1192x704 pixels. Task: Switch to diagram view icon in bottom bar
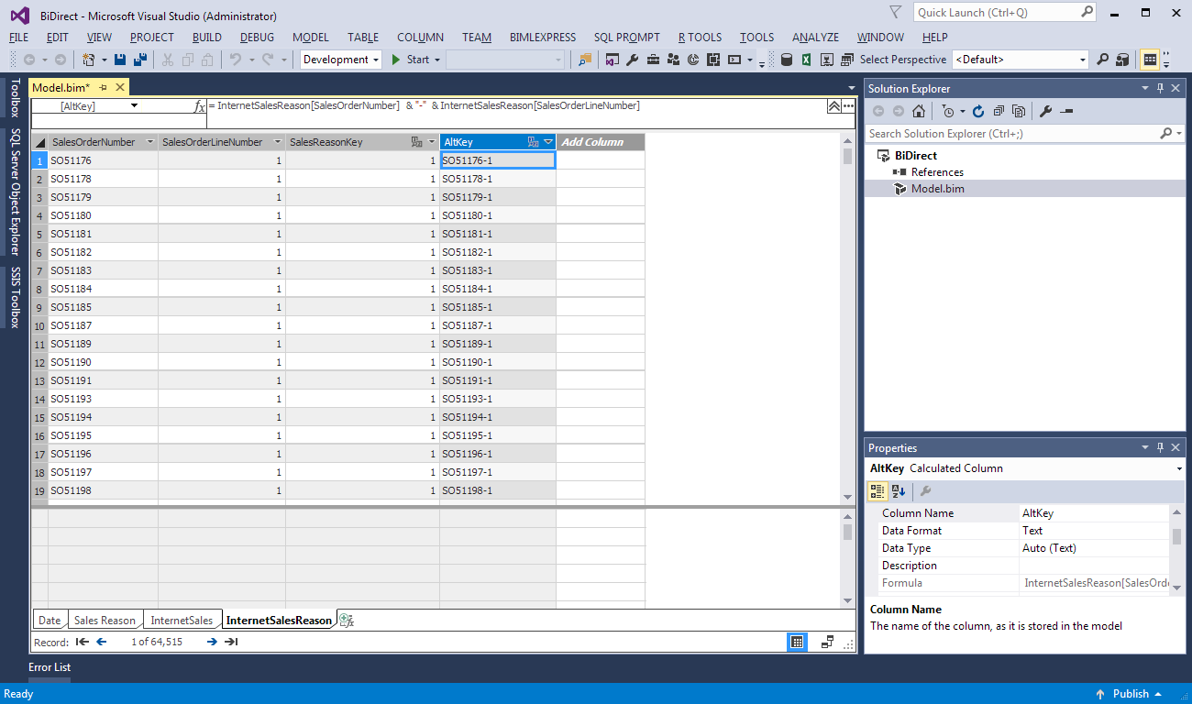pos(827,642)
